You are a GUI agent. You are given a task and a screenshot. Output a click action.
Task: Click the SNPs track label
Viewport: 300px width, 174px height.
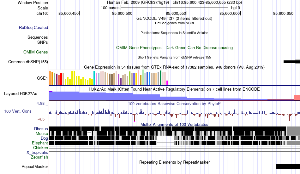point(43,42)
